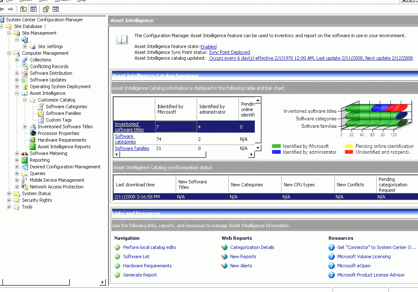Click the Asset Intelligence Reports icon
The height and width of the screenshot is (292, 418).
[x=31, y=147]
